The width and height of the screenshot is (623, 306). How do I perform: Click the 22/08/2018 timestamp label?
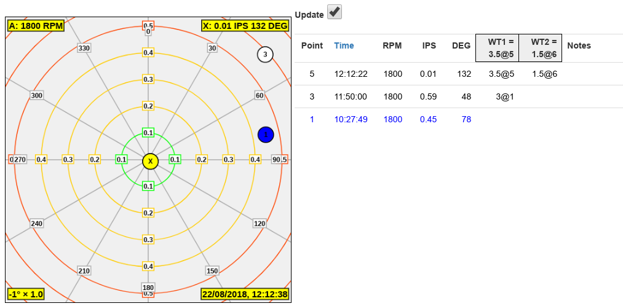coord(245,294)
